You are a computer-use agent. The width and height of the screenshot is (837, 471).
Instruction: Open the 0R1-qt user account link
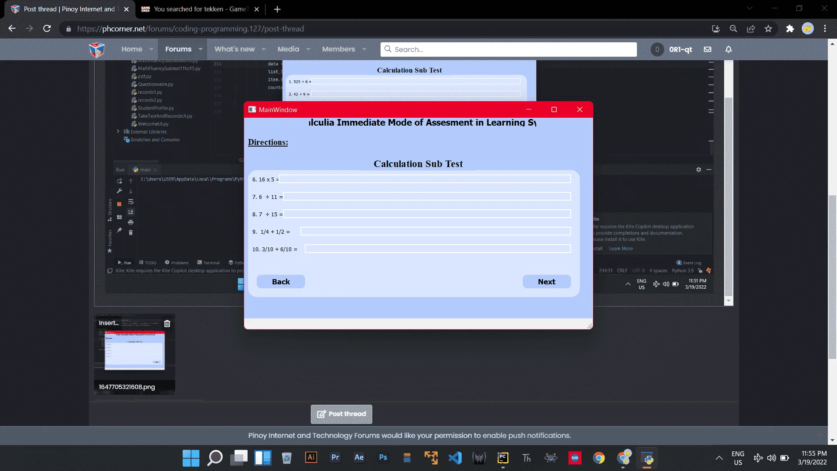[x=680, y=49]
